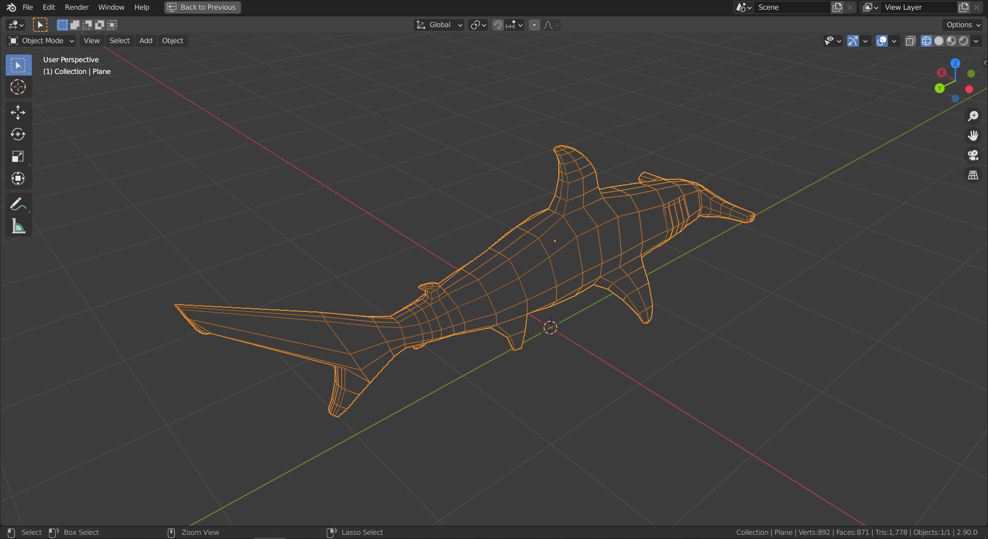Click the View Layer name field
Viewport: 988px width, 539px height.
[919, 7]
